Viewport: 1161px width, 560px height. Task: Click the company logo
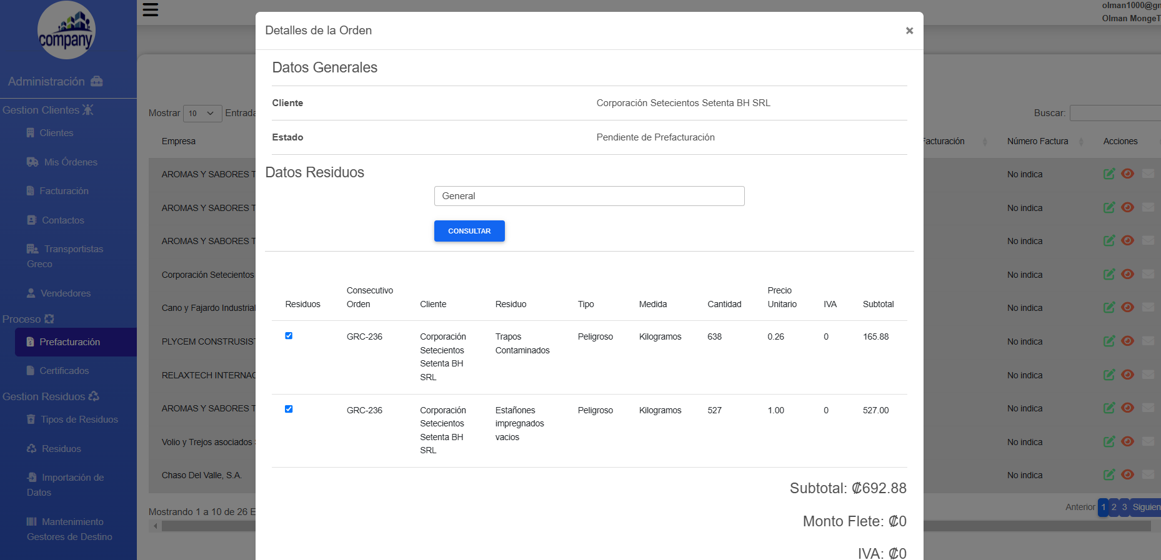pos(66,31)
